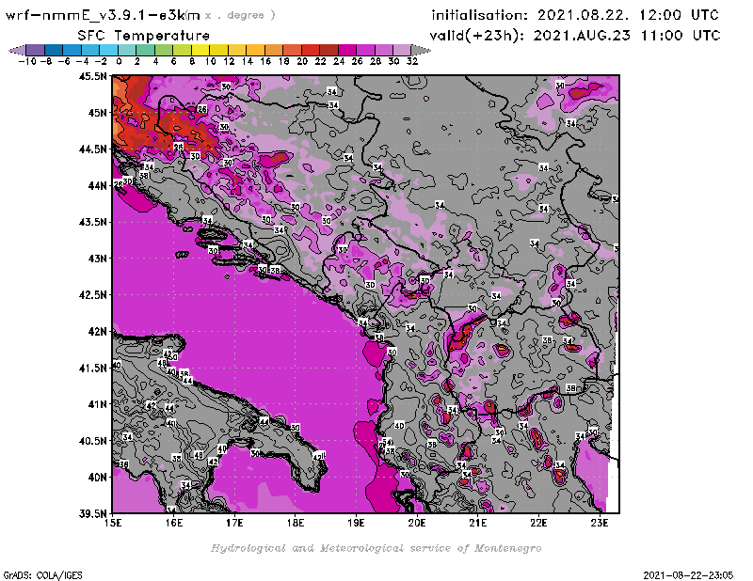
Task: Click the "SFC Temperature" title
Action: pos(144,36)
